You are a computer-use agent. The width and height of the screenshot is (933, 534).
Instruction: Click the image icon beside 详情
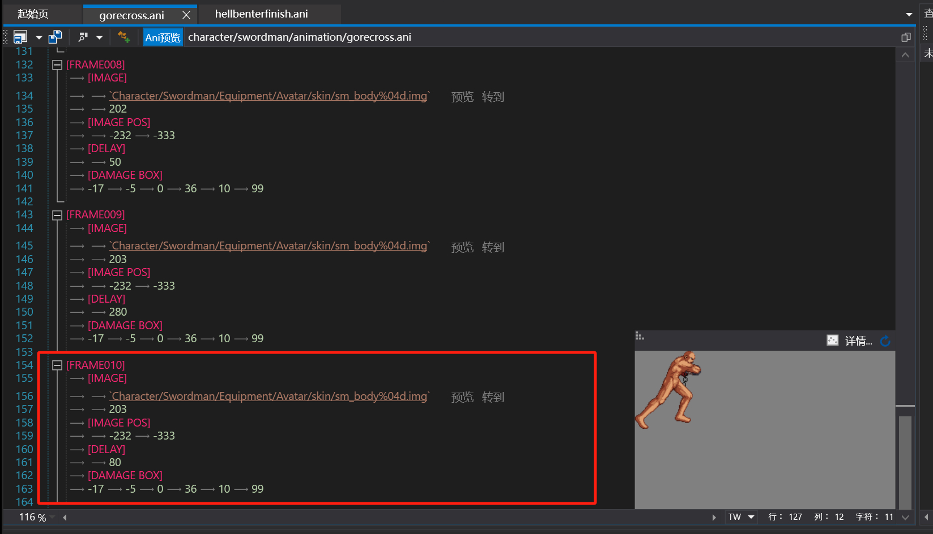click(x=832, y=341)
